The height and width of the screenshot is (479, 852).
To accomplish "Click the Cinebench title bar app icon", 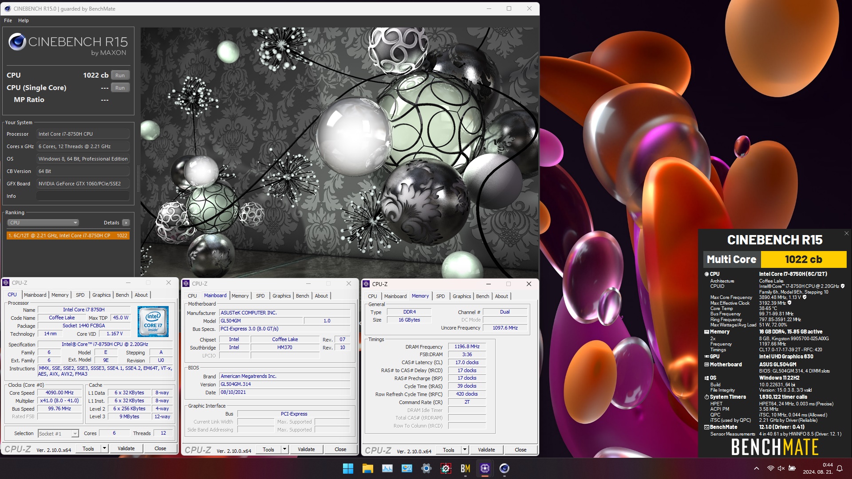I will point(7,8).
